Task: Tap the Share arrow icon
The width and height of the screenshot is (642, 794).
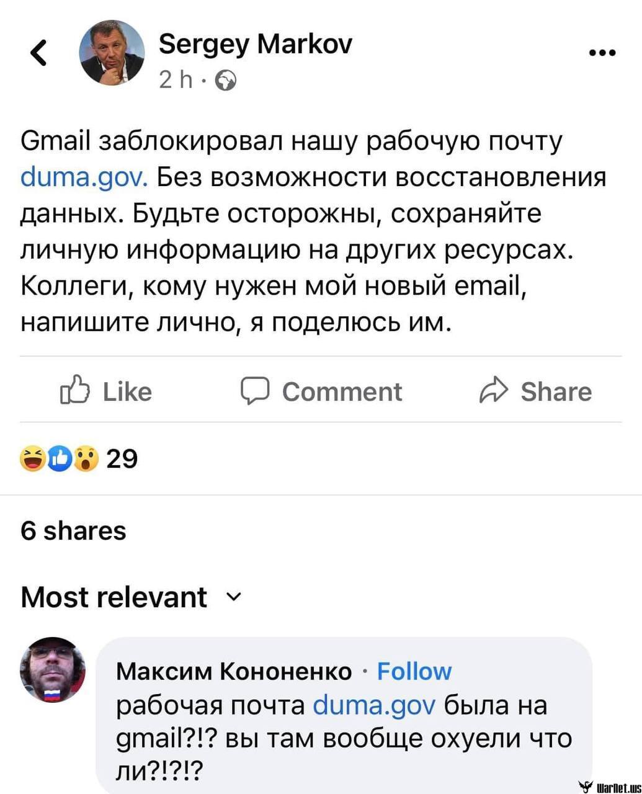Action: coord(494,391)
